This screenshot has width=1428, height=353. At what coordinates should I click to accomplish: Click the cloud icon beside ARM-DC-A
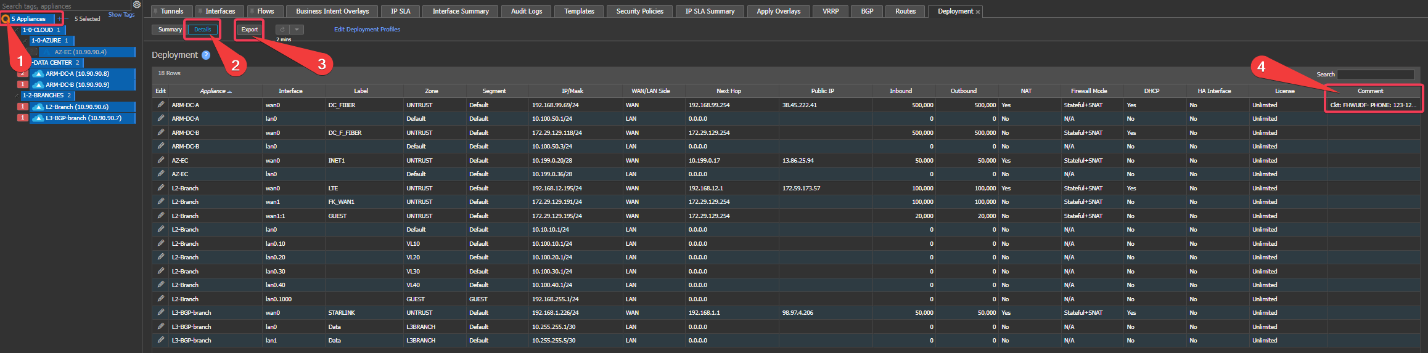[x=38, y=74]
